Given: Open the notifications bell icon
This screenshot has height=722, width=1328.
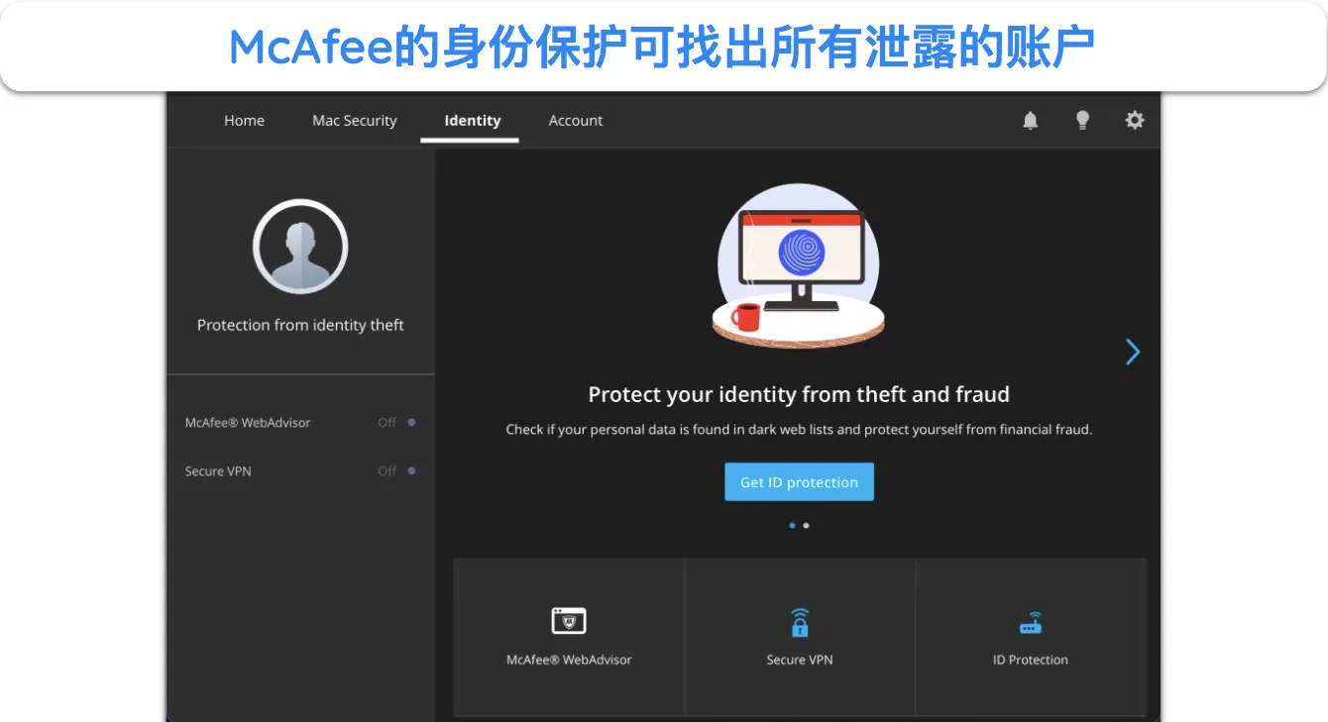Looking at the screenshot, I should pos(1031,121).
